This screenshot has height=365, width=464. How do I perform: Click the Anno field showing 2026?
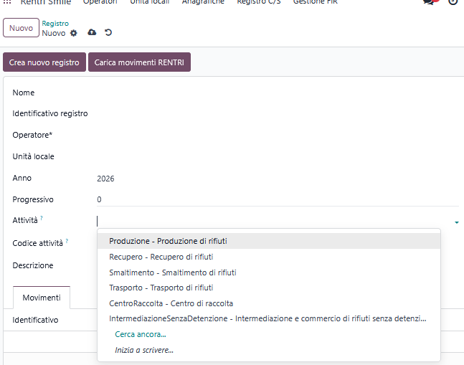[x=278, y=179]
